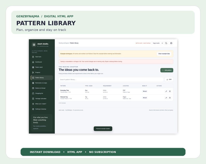Delete the Everyday Tote pattern

coord(170,91)
